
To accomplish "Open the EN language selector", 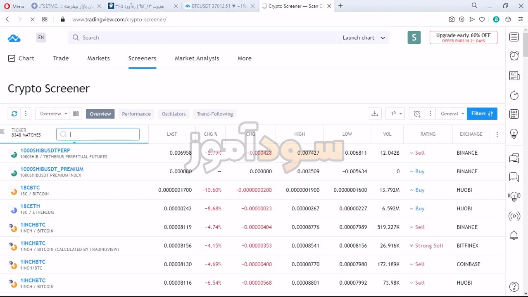I will coord(41,38).
